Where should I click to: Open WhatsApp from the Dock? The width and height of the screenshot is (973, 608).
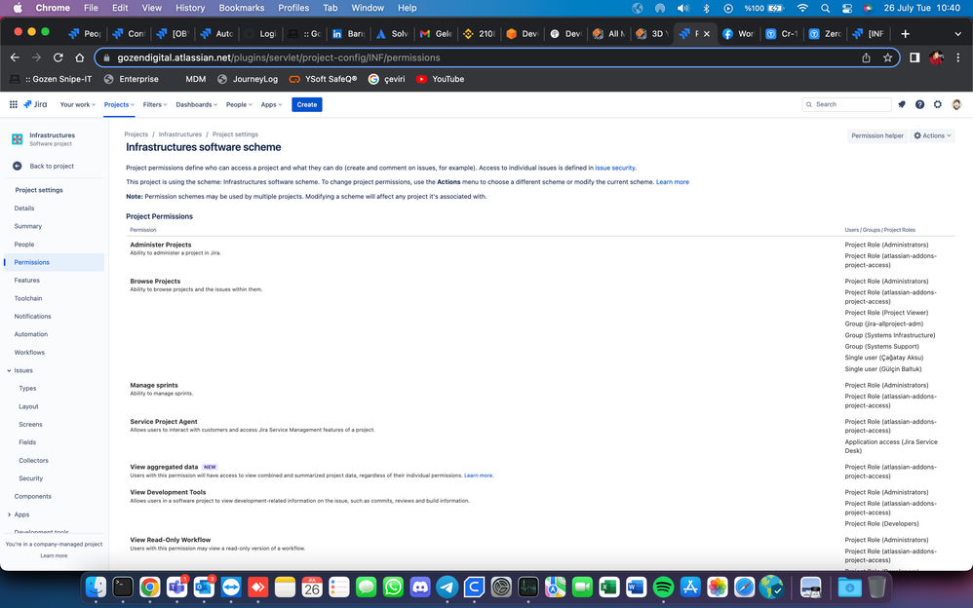tap(393, 587)
